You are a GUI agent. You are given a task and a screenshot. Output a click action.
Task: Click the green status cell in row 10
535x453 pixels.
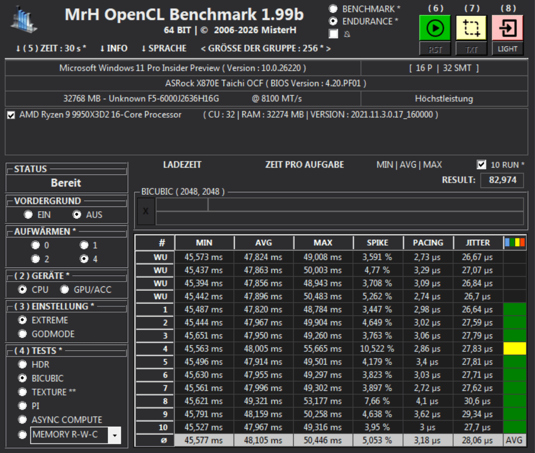tap(515, 427)
